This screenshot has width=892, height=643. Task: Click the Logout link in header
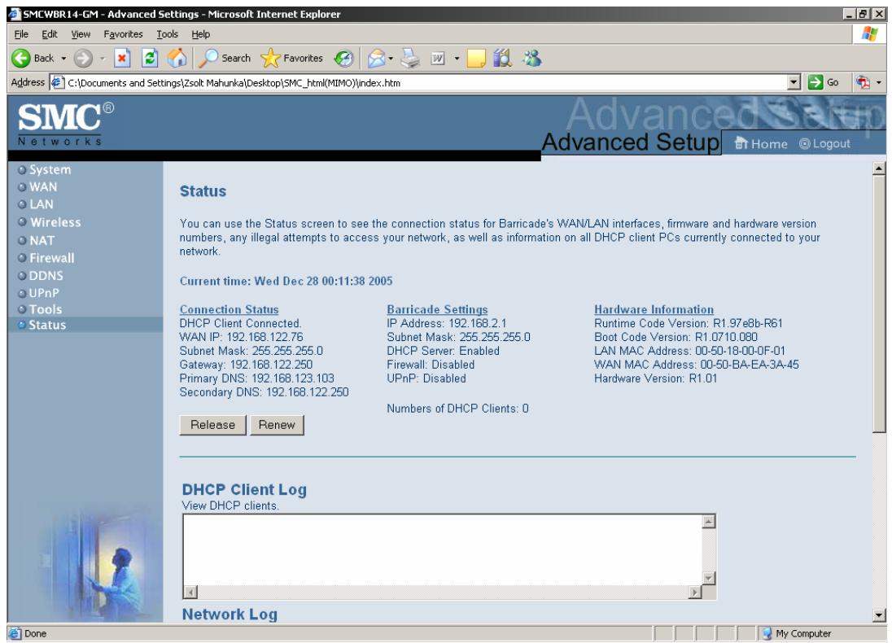pyautogui.click(x=825, y=144)
